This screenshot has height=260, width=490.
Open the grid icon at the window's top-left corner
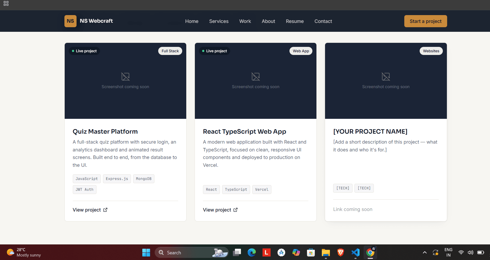(x=6, y=4)
